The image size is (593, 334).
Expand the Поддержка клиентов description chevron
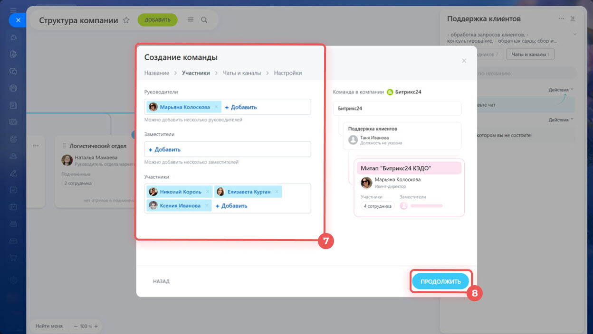[x=574, y=34]
